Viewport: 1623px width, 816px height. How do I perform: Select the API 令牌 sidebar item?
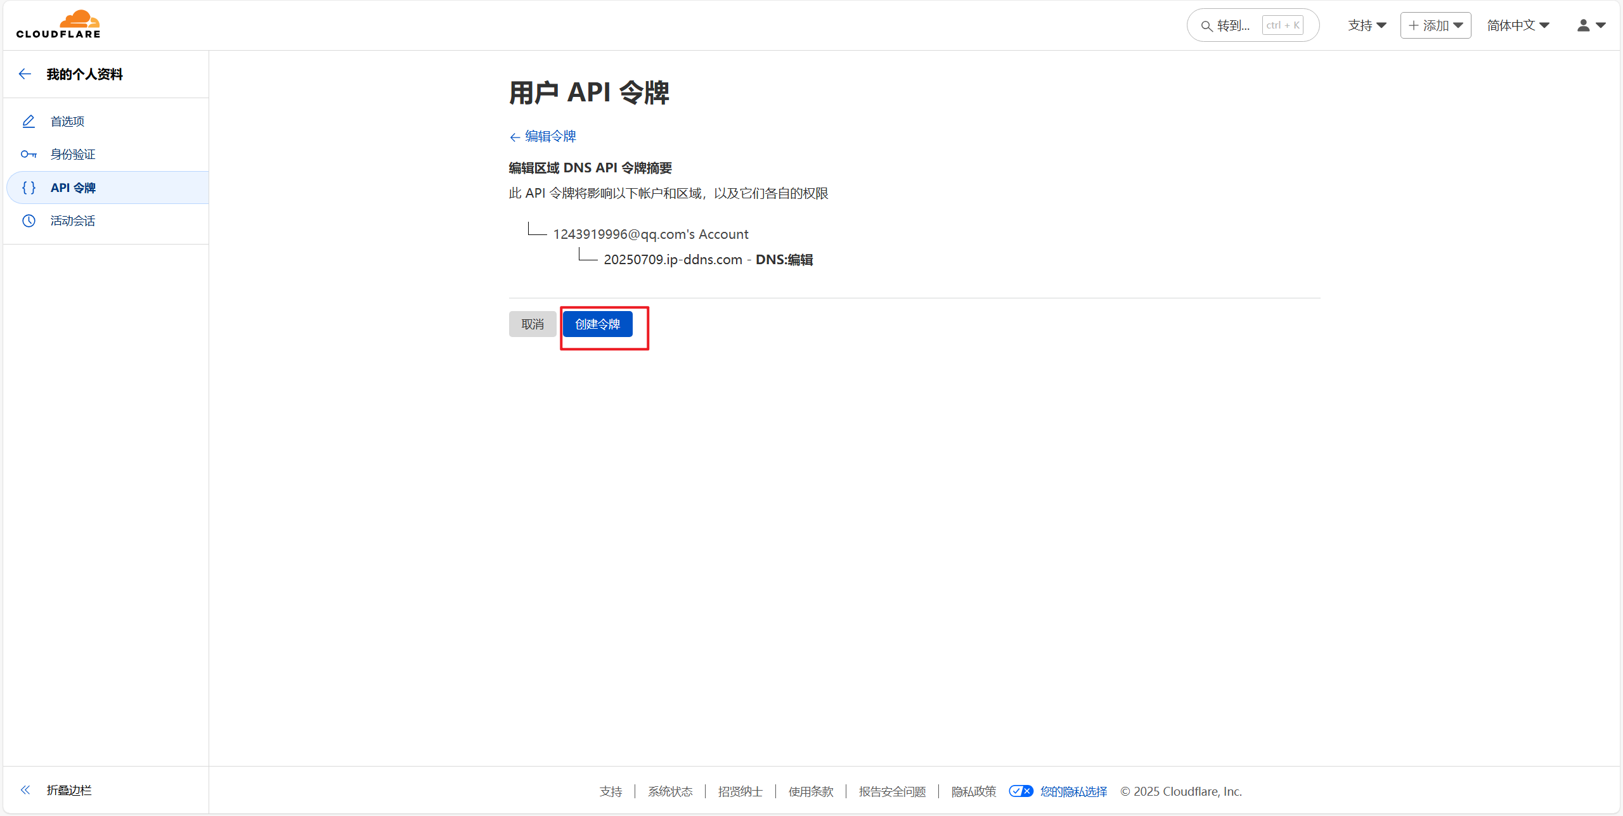tap(108, 188)
